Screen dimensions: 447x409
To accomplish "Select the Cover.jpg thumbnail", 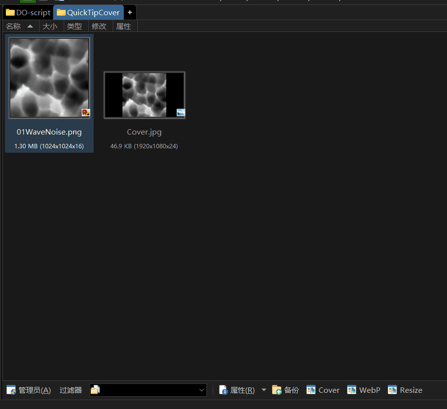I will click(x=144, y=95).
